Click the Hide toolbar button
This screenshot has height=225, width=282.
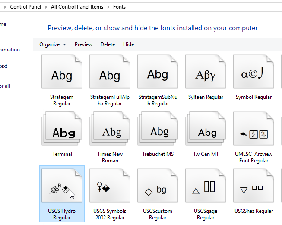pyautogui.click(x=128, y=44)
